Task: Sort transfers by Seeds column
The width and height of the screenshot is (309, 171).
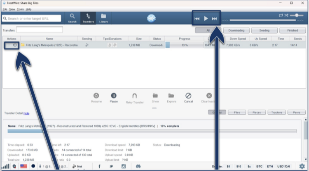Action: pyautogui.click(x=297, y=39)
